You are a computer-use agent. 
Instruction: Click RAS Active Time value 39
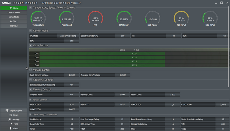pyautogui.click(x=122, y=124)
